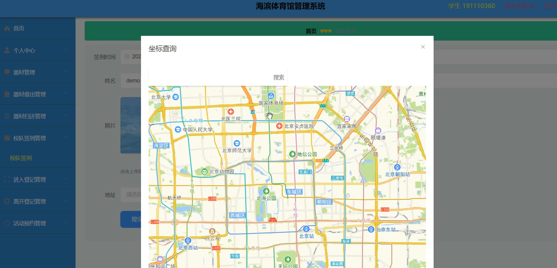Click the clock icon in 签到时间 field
Image resolution: width=557 pixels, height=268 pixels.
coord(127,57)
